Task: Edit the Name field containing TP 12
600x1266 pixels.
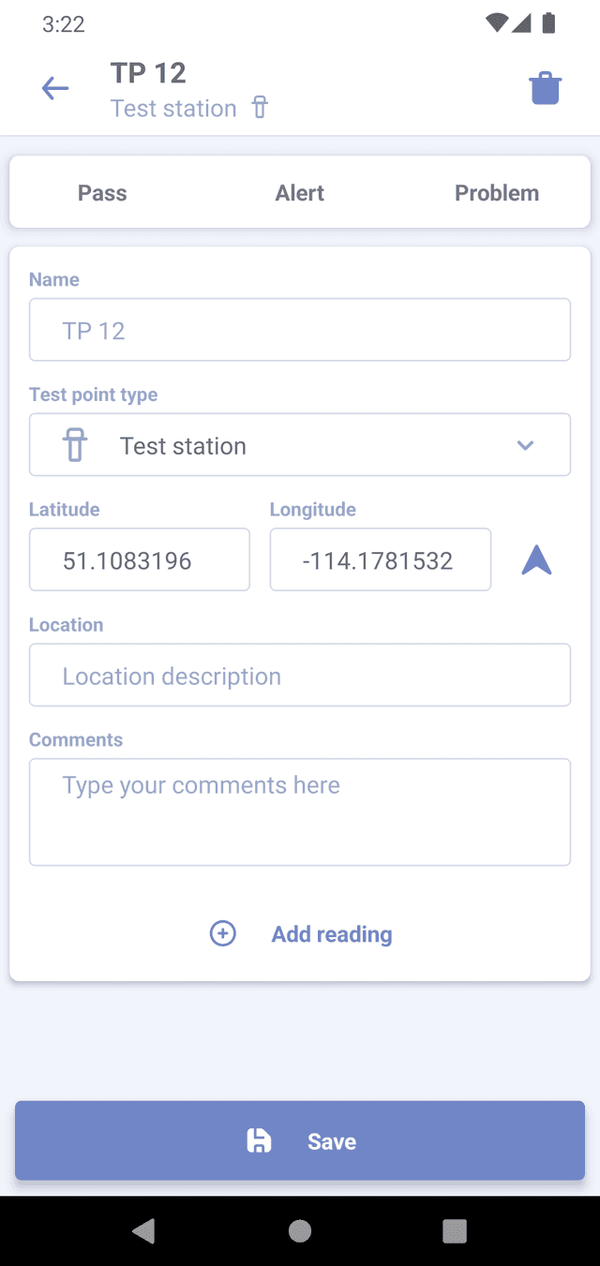Action: (x=300, y=330)
